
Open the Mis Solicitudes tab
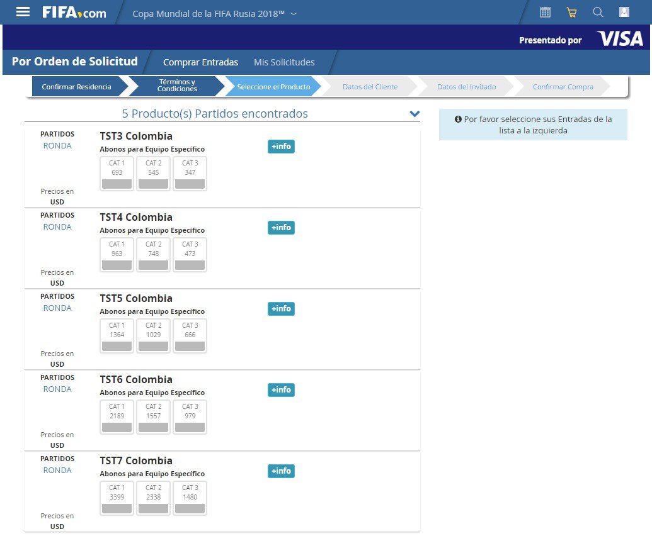click(284, 62)
